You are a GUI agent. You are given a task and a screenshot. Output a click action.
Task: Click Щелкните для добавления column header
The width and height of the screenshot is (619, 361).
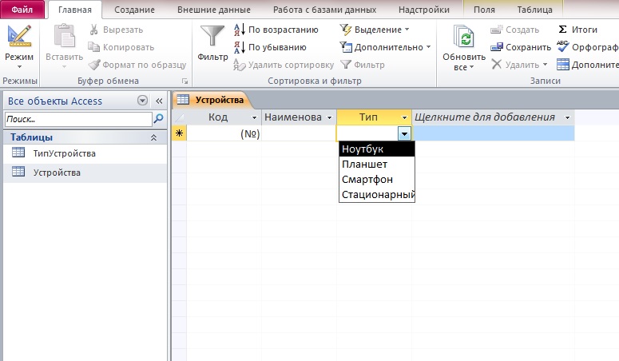(x=493, y=117)
